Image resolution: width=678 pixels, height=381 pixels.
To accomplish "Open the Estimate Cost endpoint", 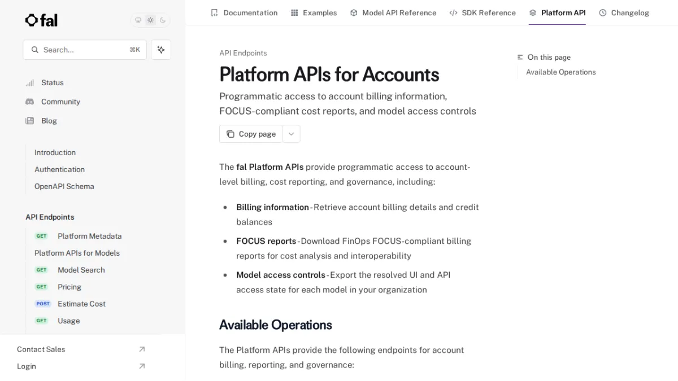I will pos(81,304).
